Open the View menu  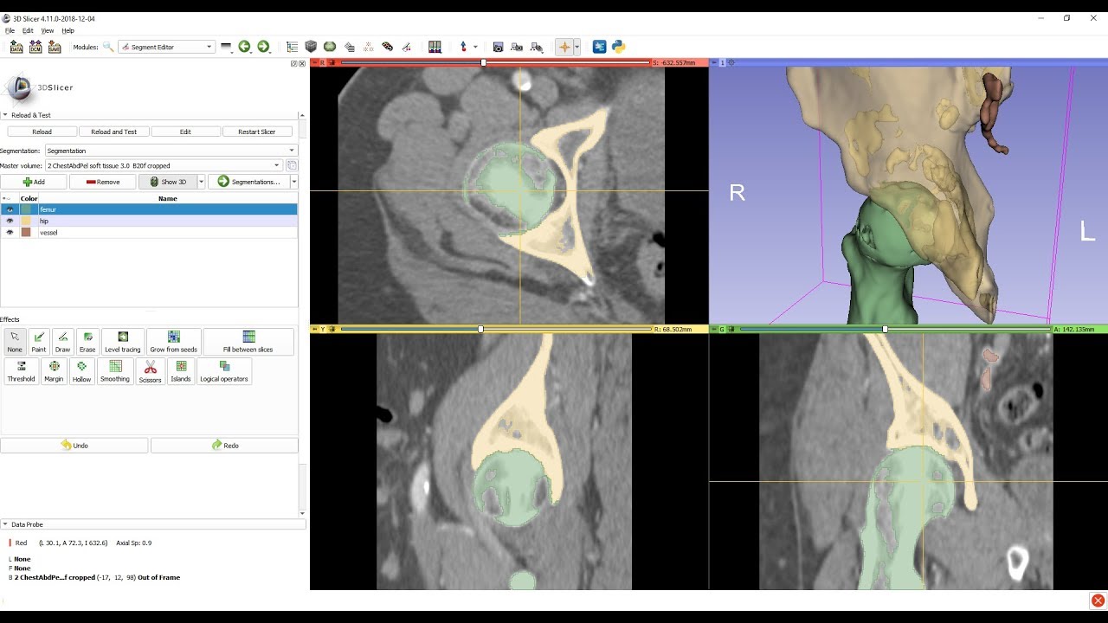48,30
